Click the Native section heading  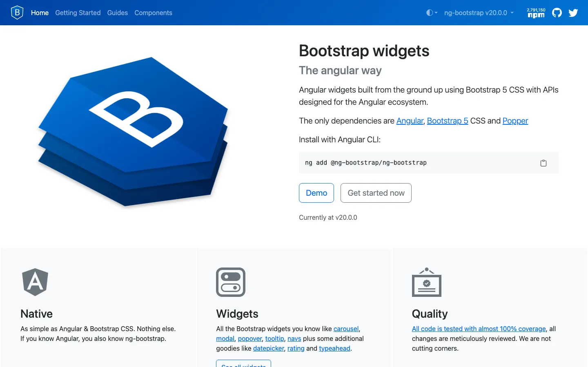(x=36, y=314)
